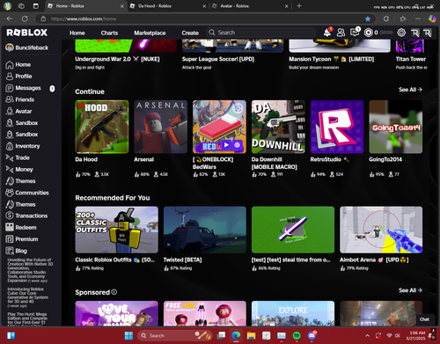
Task: Expand the system tray hidden icons chevron
Action: 367,335
